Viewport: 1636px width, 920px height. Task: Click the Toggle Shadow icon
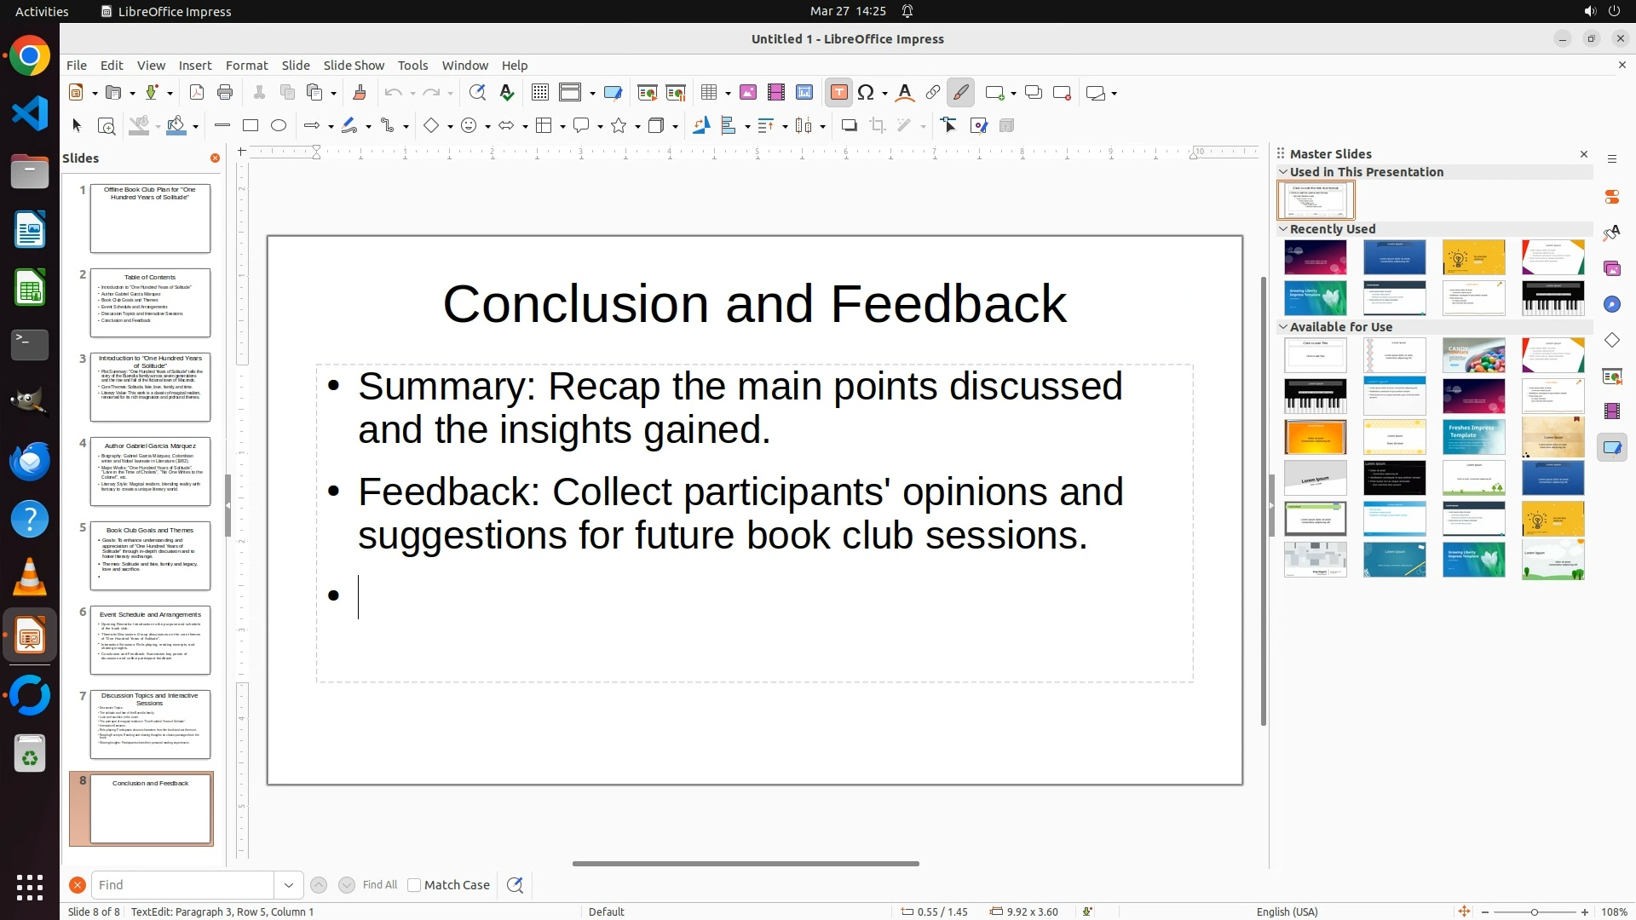pyautogui.click(x=849, y=126)
